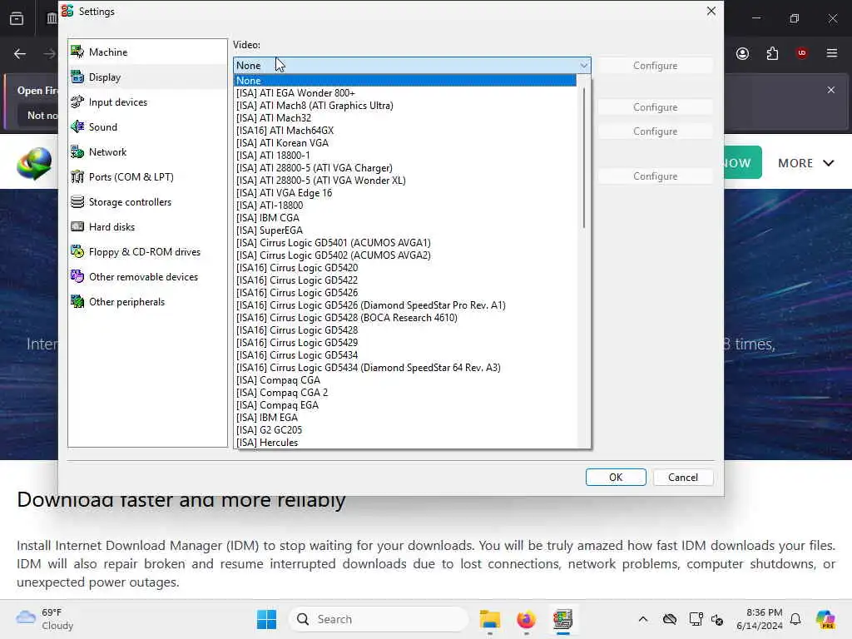Select GD5428 (BOCA Research 4610)

(x=405, y=318)
